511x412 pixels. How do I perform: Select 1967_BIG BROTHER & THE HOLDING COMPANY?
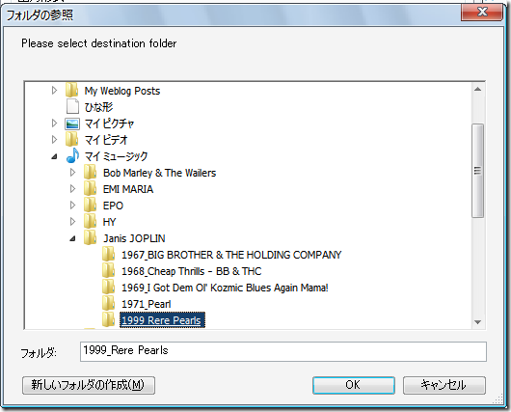coord(231,255)
